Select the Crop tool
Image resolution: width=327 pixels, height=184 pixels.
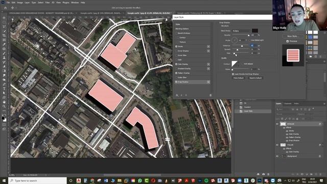coord(4,35)
